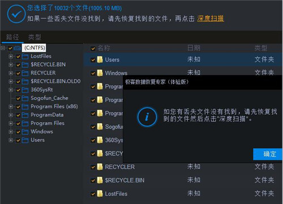Expand the 360SysRt tree node
Screen dimensions: 283x204
11,90
